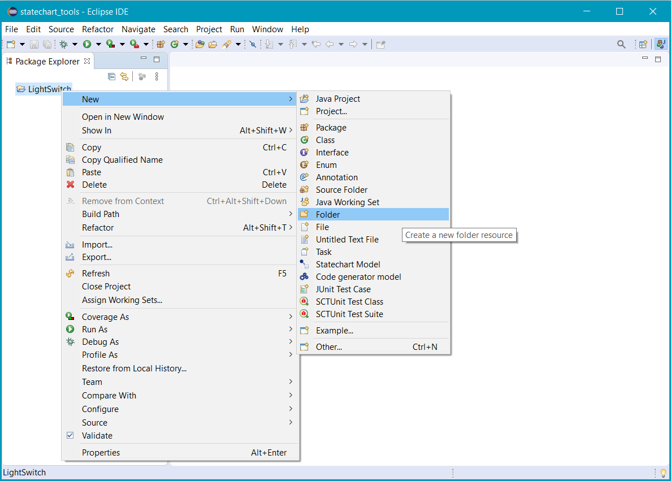Expand the Team submenu
This screenshot has width=671, height=481.
pyautogui.click(x=180, y=382)
